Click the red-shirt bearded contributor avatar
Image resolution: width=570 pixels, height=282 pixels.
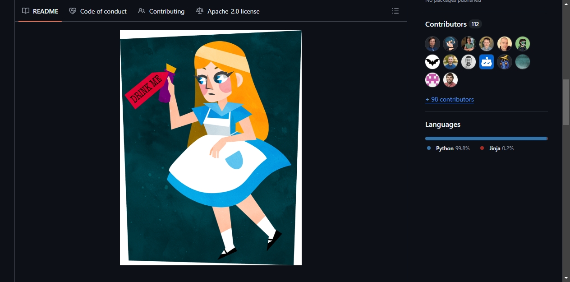click(450, 80)
